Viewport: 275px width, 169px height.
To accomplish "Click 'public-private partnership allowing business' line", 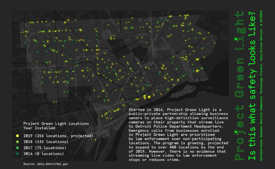I will coord(178,114).
